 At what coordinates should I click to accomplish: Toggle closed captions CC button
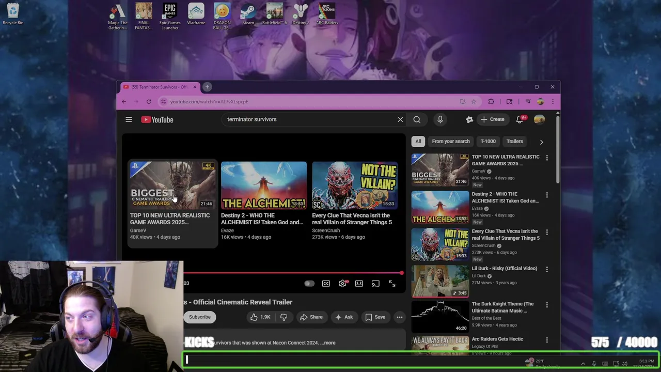pyautogui.click(x=326, y=283)
